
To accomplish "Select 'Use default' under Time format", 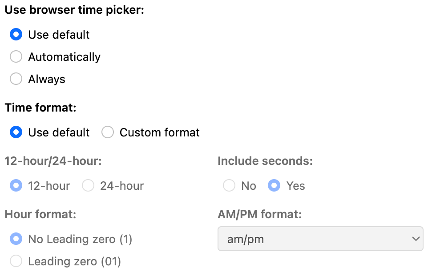I will [x=16, y=132].
